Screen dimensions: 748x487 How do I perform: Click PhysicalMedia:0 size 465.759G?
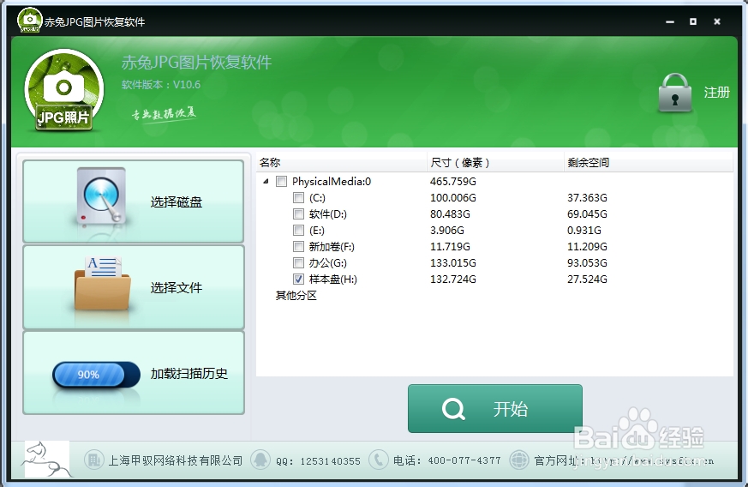click(x=452, y=182)
